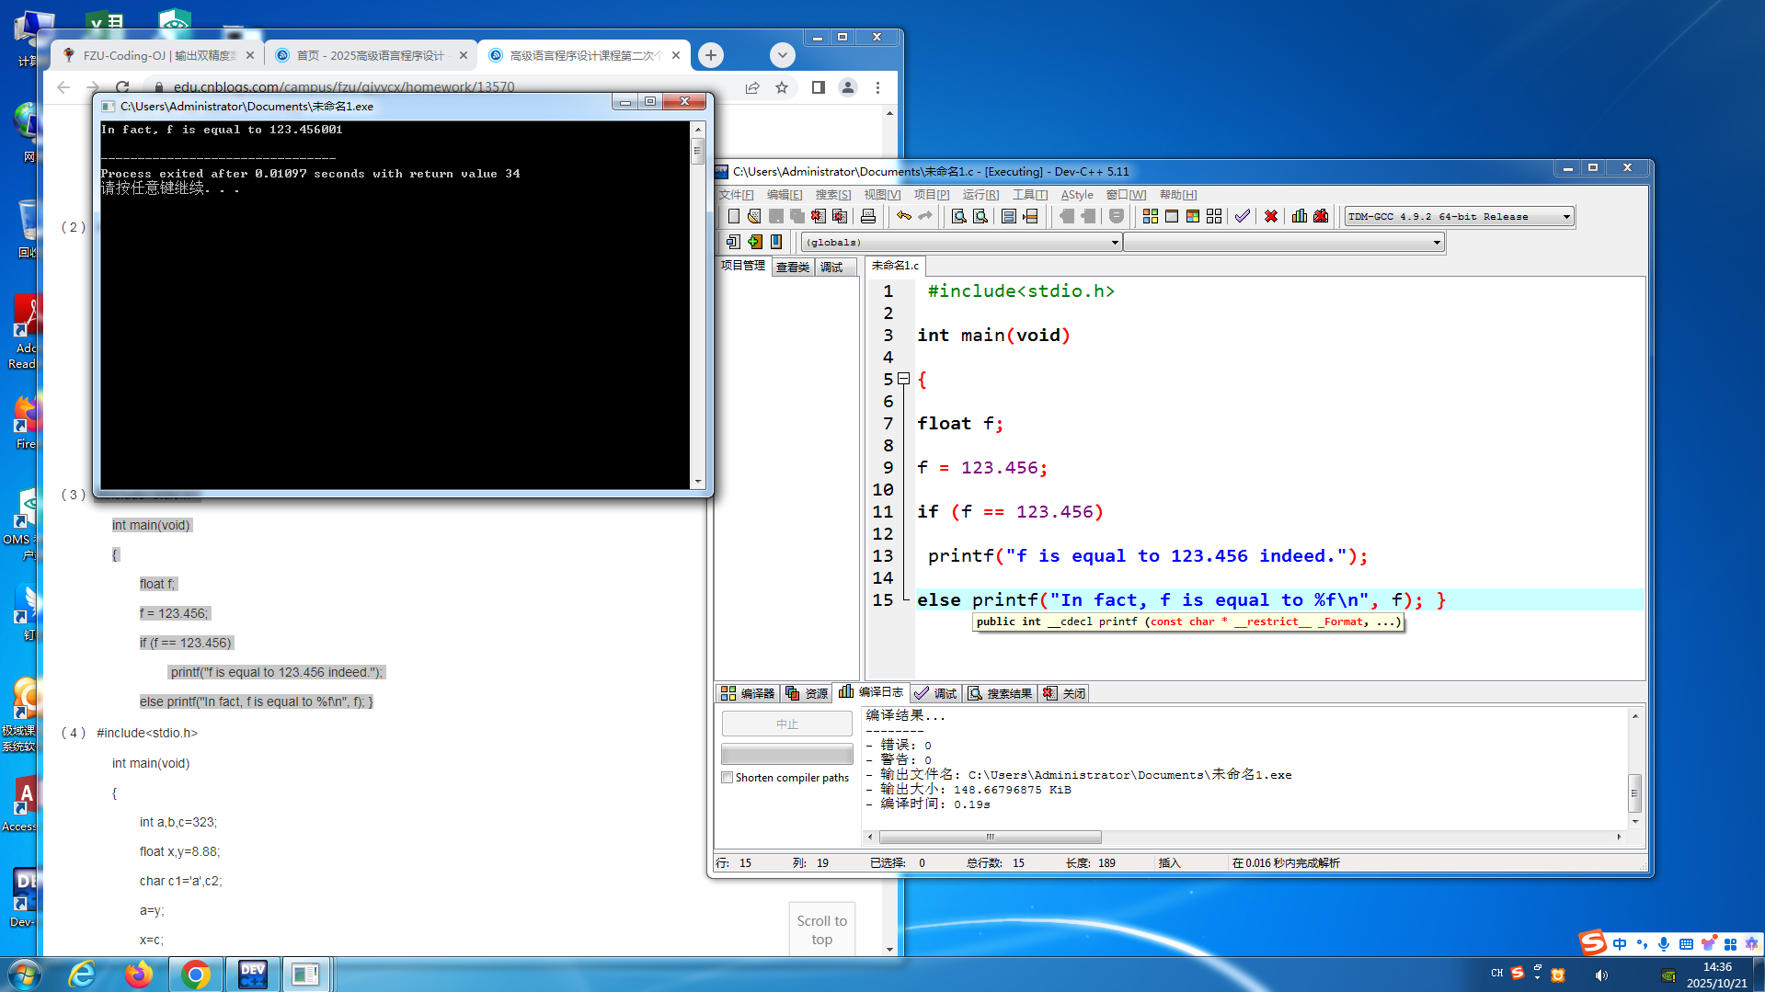Collapse the code fold marker at line 5
1765x992 pixels.
click(x=904, y=379)
